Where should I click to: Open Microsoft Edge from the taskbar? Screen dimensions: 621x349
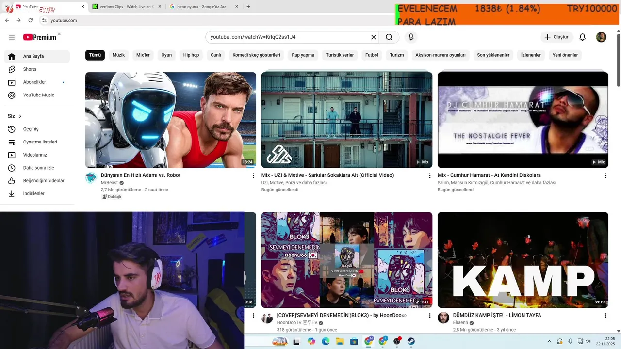pos(326,341)
